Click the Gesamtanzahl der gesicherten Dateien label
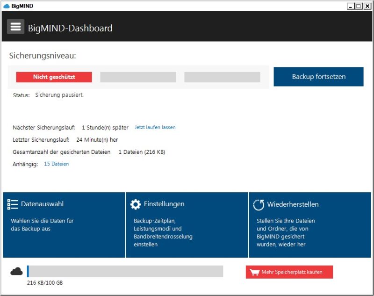 pyautogui.click(x=62, y=152)
